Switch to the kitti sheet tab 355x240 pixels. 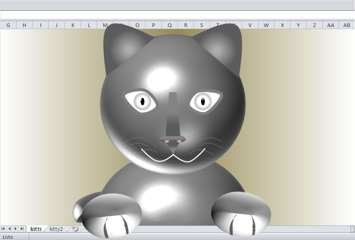[36, 229]
